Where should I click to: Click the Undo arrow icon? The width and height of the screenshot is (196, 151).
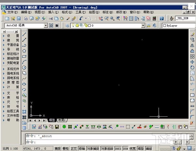click(81, 19)
